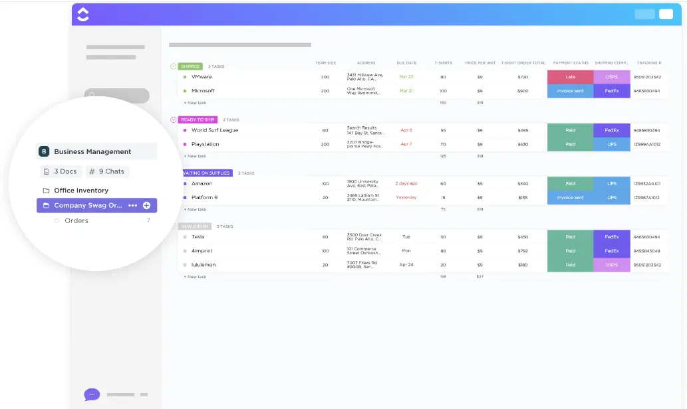Click the VMware green status square
This screenshot has height=409, width=687.
[x=185, y=77]
